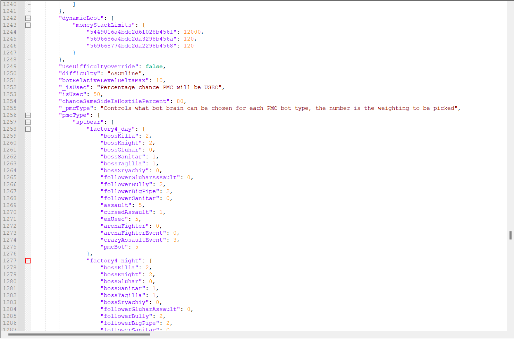This screenshot has height=339, width=514.
Task: Click the "Percentage chance PMC will be USEC" string
Action: click(161, 87)
